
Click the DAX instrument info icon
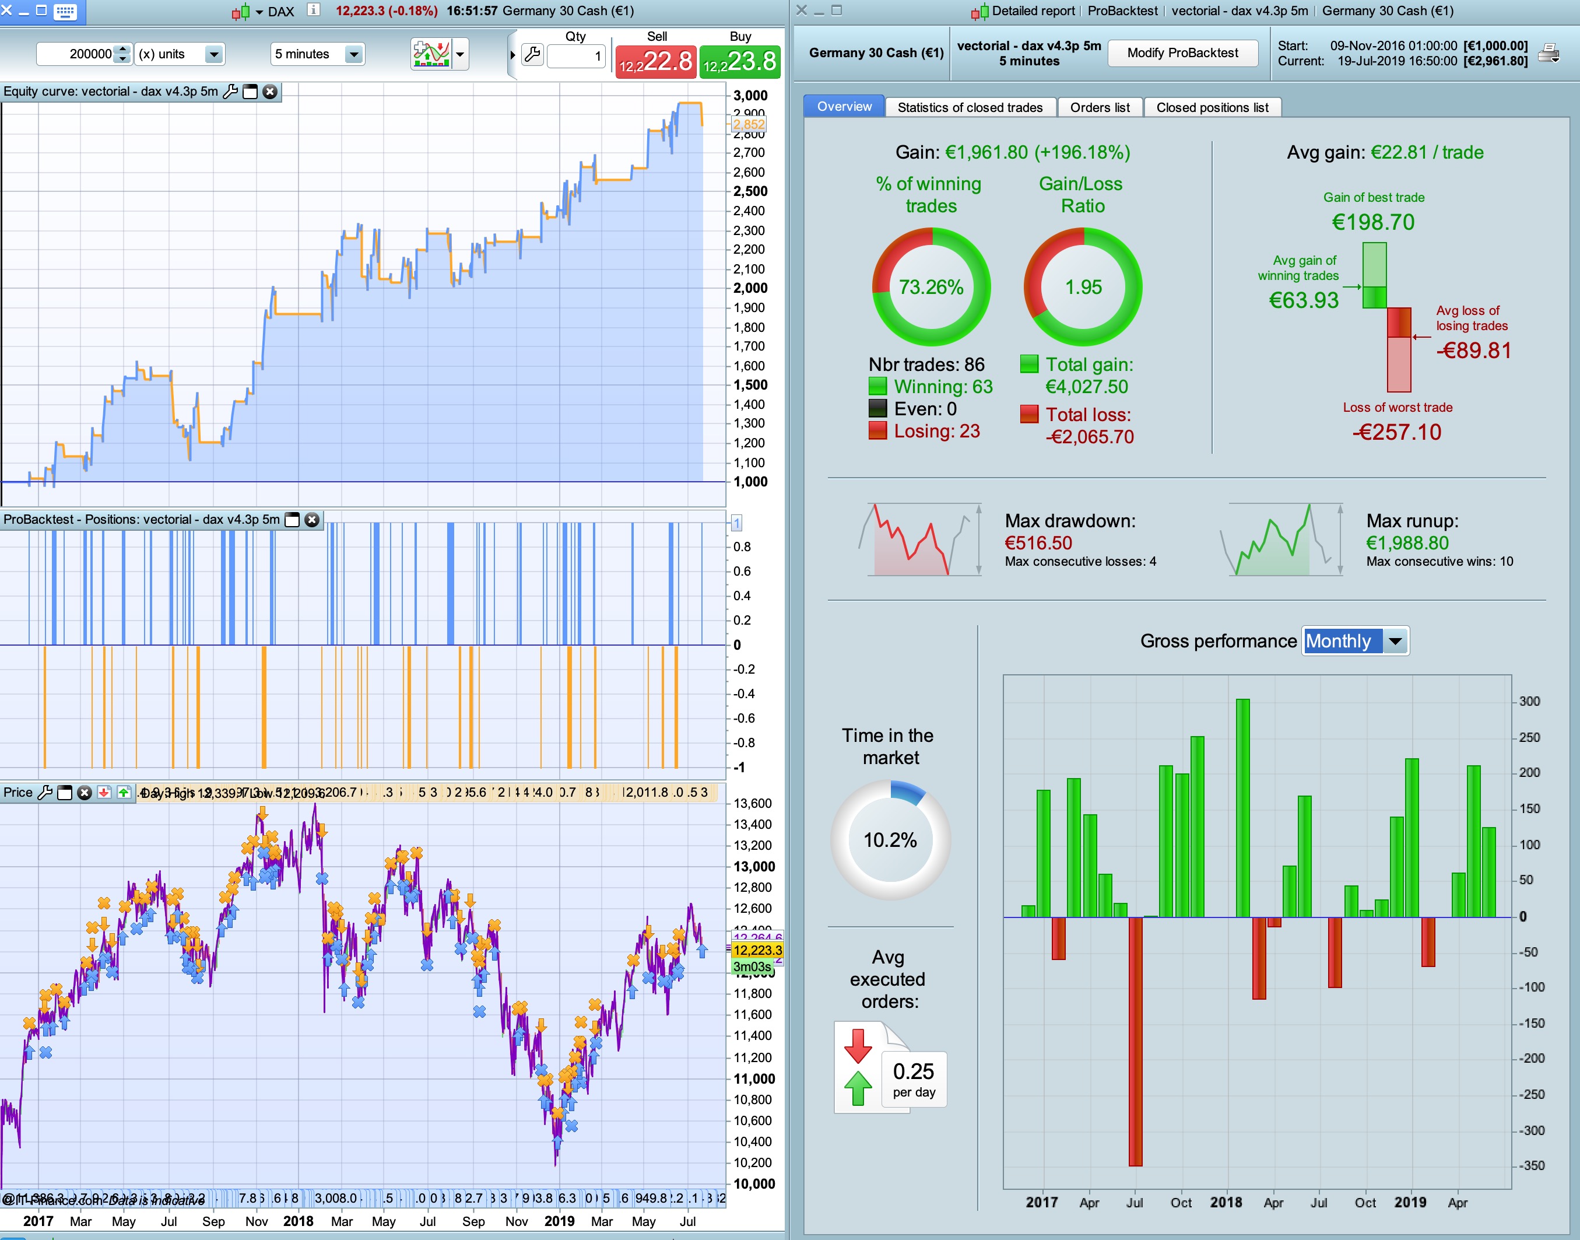point(314,10)
